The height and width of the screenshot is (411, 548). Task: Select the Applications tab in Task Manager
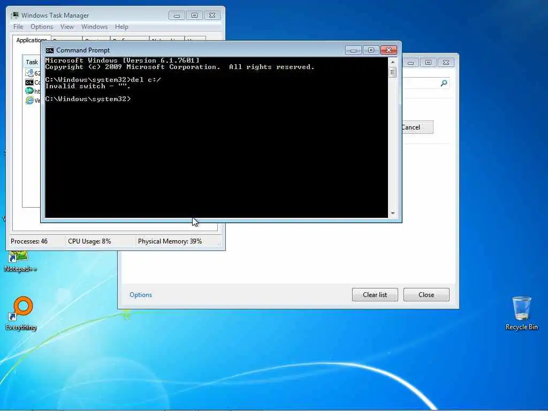click(32, 40)
